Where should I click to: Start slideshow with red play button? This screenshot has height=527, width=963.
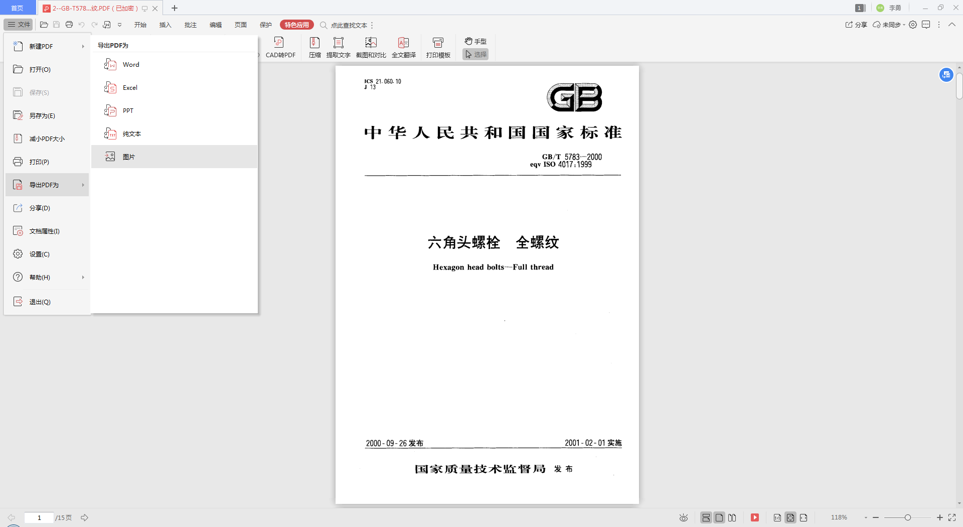[x=755, y=517]
